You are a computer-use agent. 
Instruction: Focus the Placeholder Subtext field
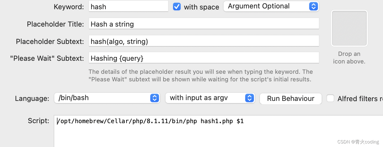point(203,41)
